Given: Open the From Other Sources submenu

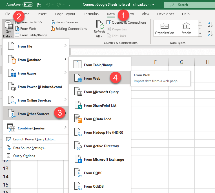Looking at the screenshot, I should (36, 113).
